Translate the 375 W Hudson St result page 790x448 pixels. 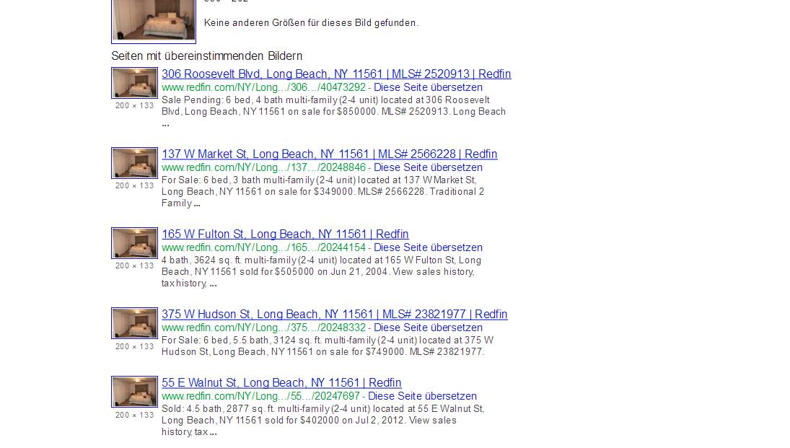pyautogui.click(x=428, y=328)
